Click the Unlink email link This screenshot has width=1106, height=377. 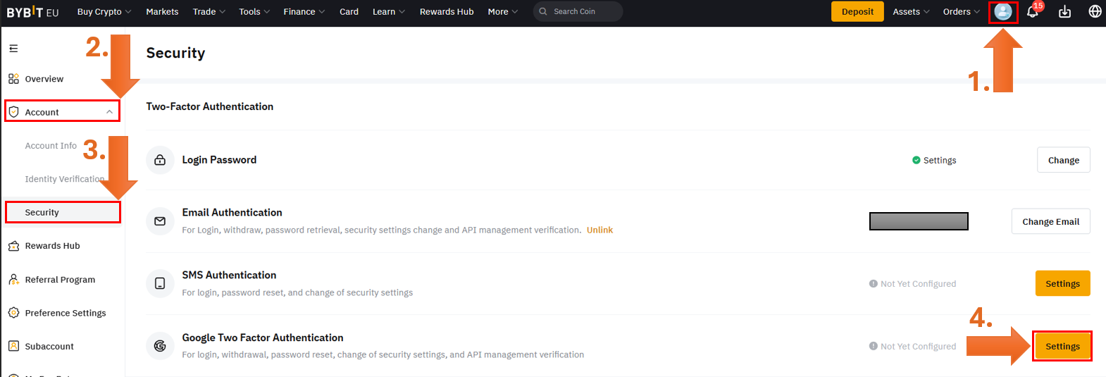click(x=599, y=230)
